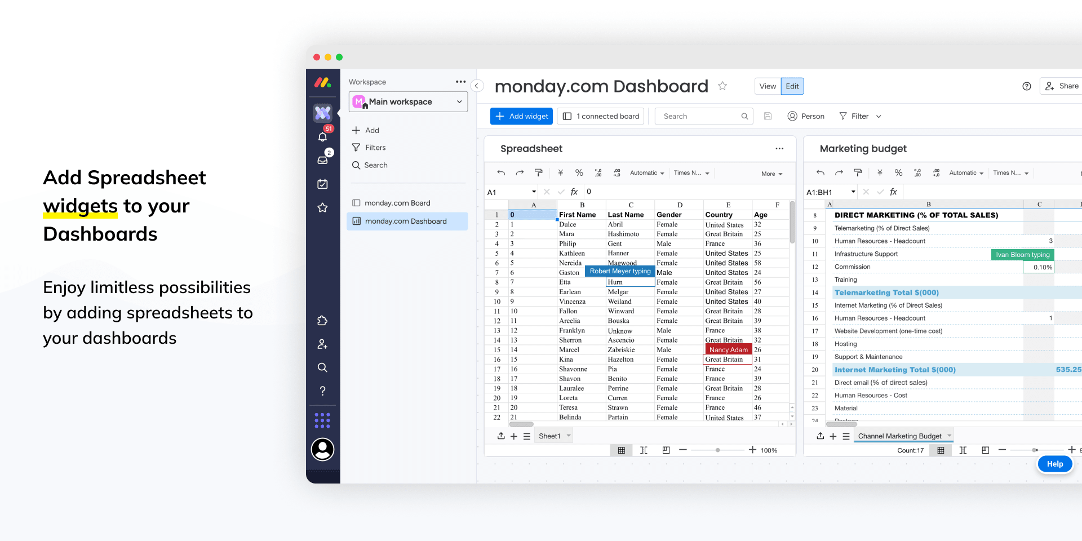
Task: Click the Spreadsheet widget zoom slider
Action: [x=717, y=450]
